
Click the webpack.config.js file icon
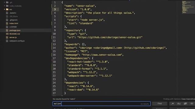tap(7, 41)
